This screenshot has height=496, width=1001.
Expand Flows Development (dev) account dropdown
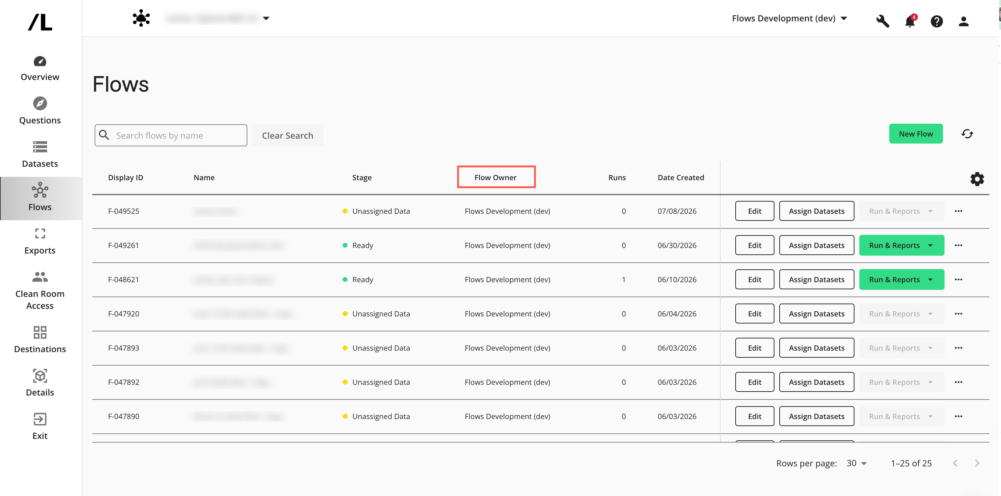tap(789, 18)
